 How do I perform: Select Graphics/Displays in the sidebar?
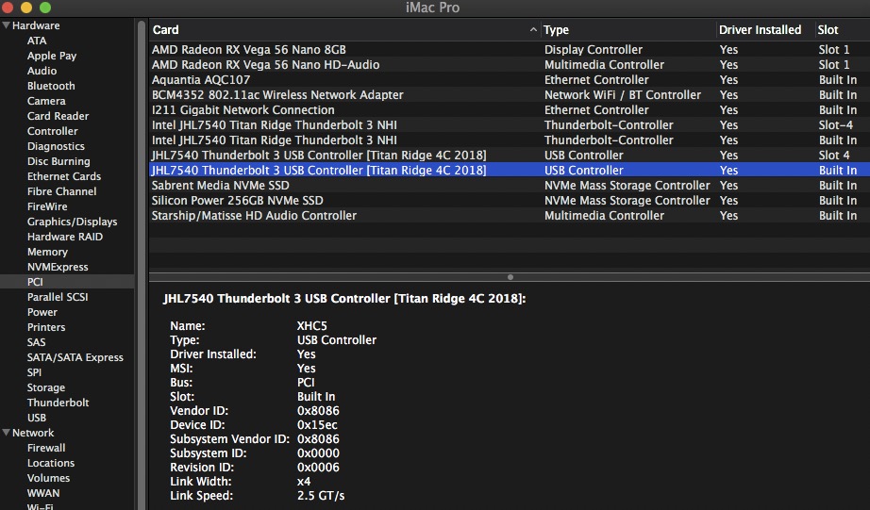[72, 222]
